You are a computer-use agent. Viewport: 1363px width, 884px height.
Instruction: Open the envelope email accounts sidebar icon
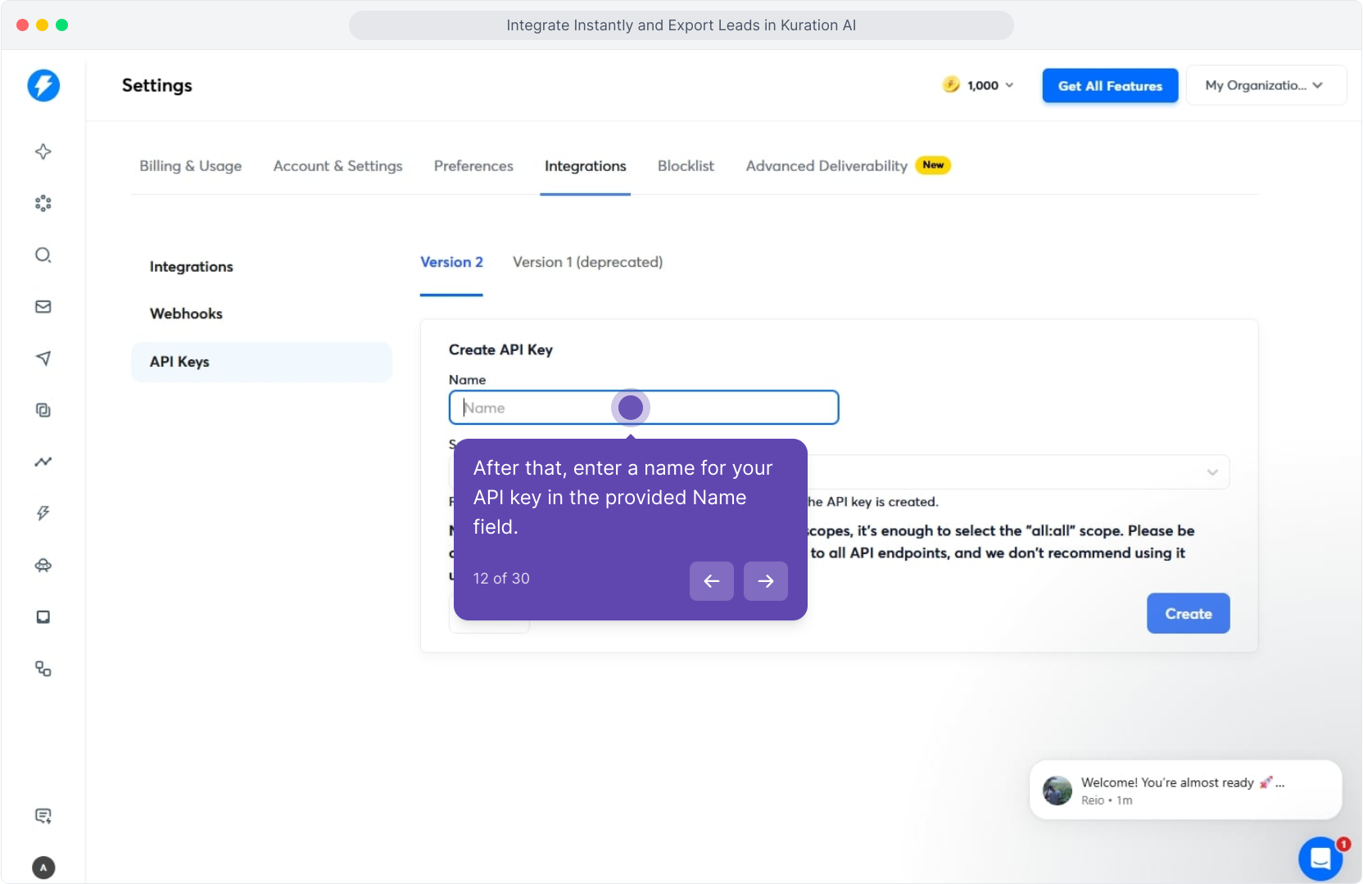[x=43, y=306]
